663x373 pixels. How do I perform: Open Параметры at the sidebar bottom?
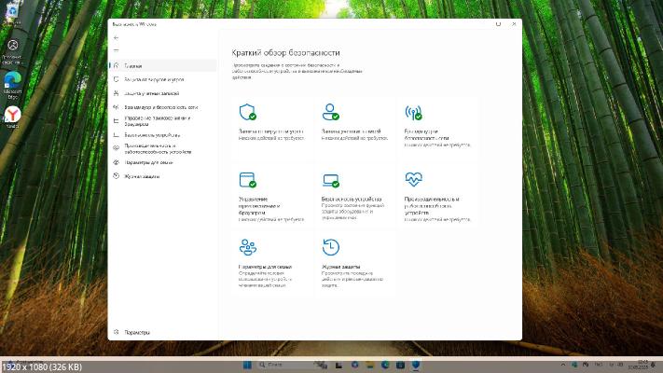136,332
